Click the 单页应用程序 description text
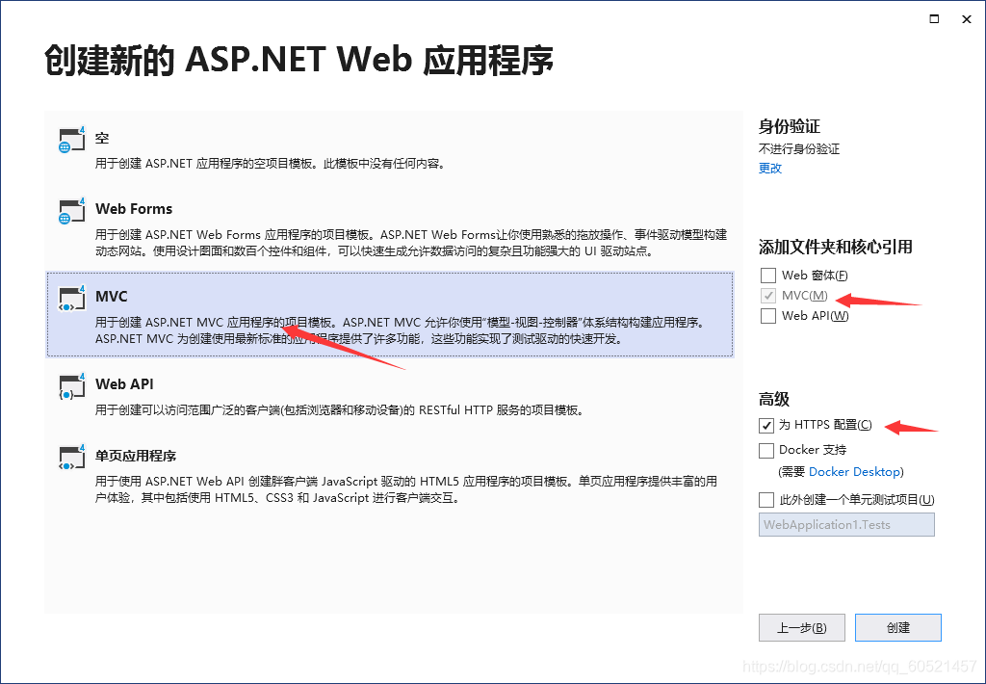The image size is (986, 684). point(405,489)
